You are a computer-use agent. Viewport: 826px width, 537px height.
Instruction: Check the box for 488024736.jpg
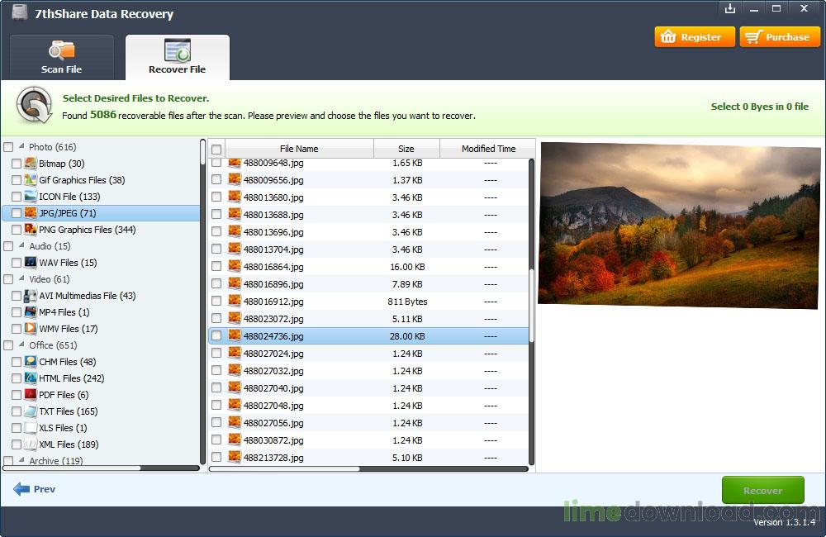tap(216, 336)
